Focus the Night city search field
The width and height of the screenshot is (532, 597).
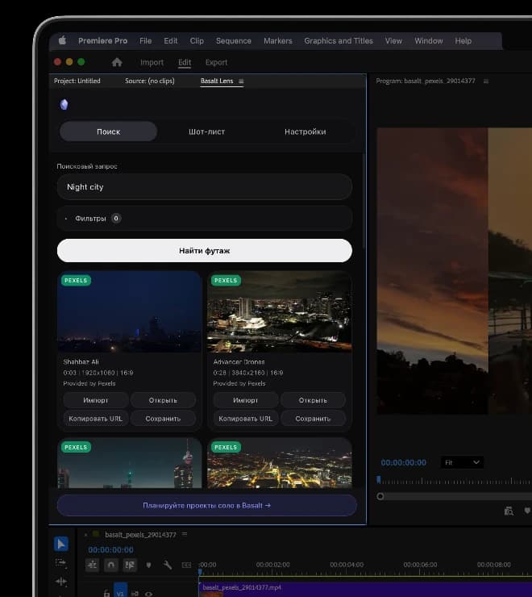205,187
